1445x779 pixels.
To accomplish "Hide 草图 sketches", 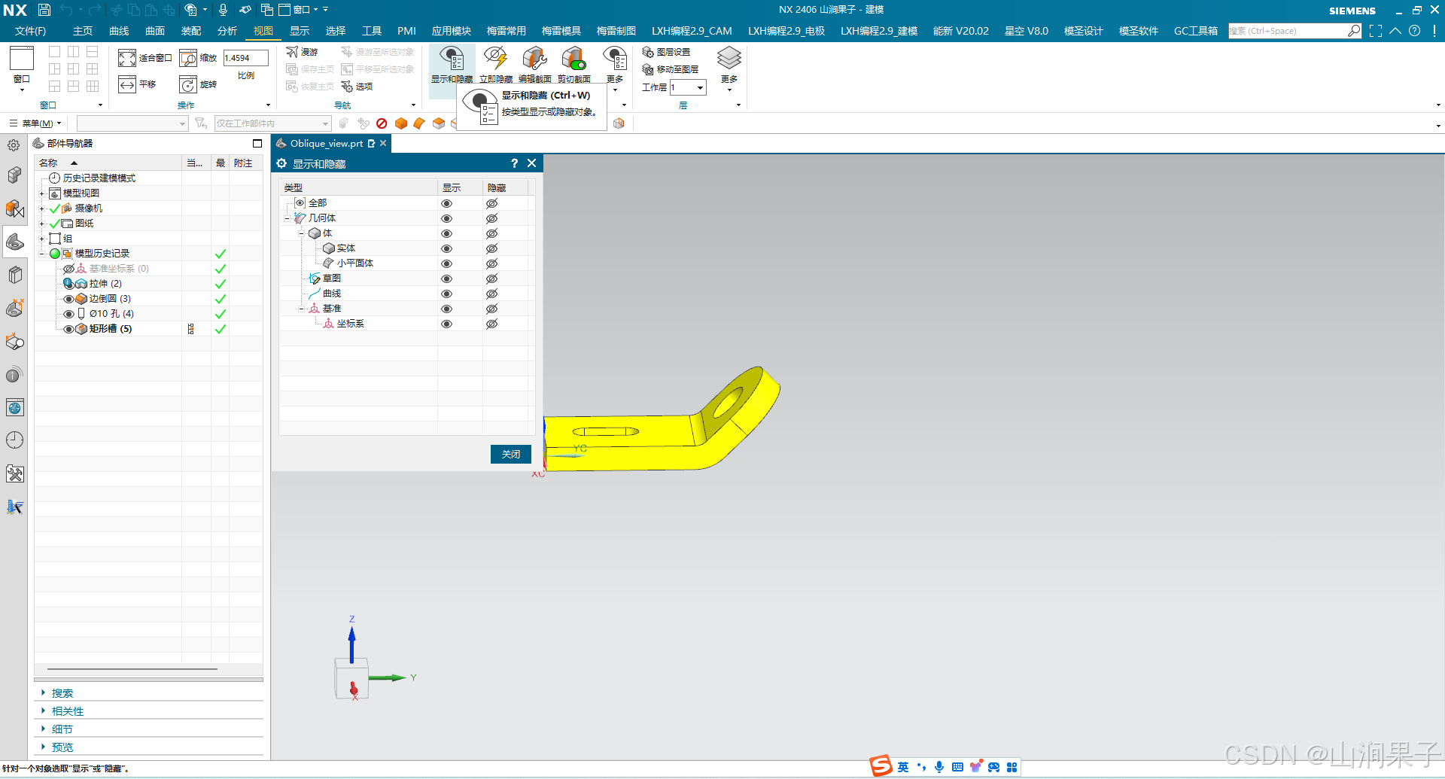I will [491, 278].
